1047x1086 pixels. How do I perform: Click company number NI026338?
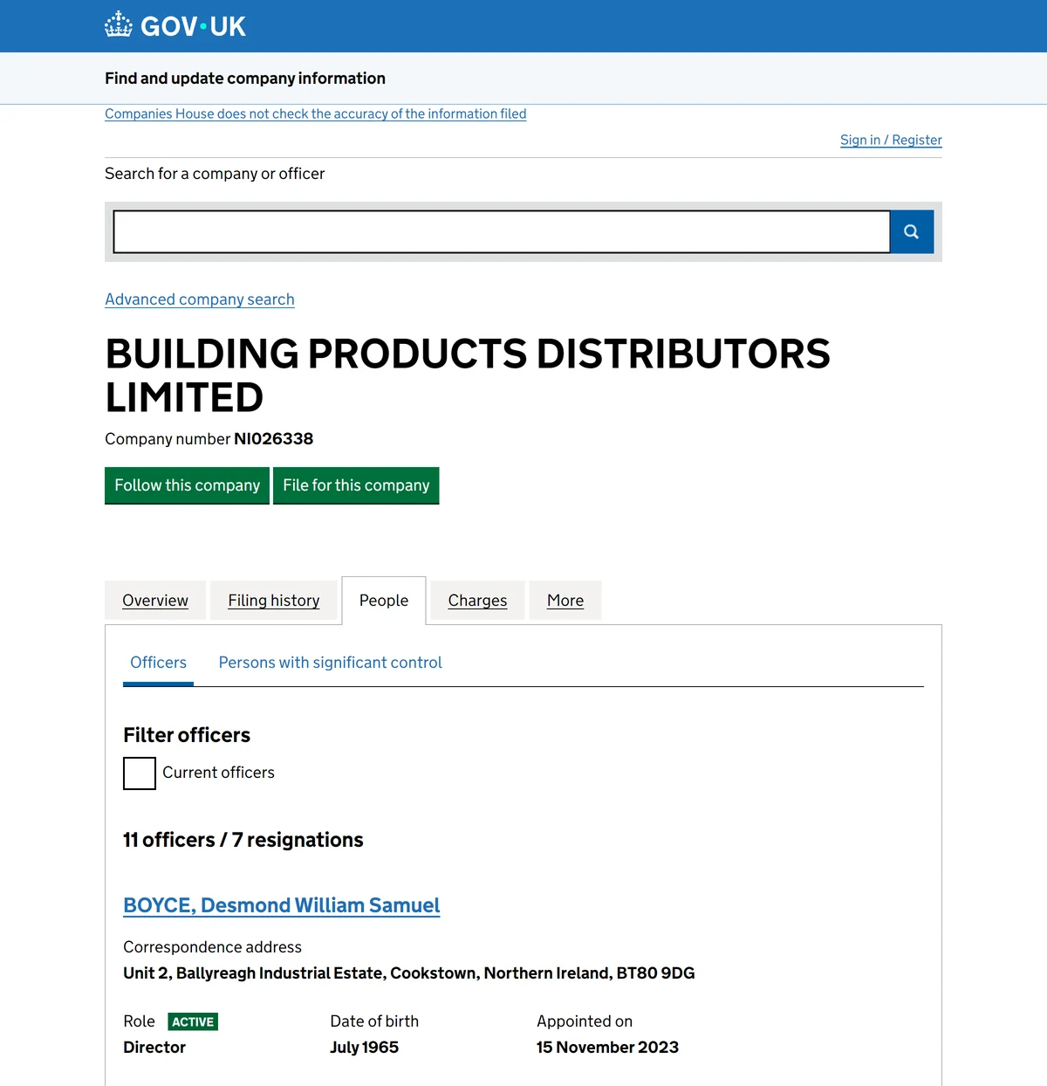pyautogui.click(x=273, y=439)
